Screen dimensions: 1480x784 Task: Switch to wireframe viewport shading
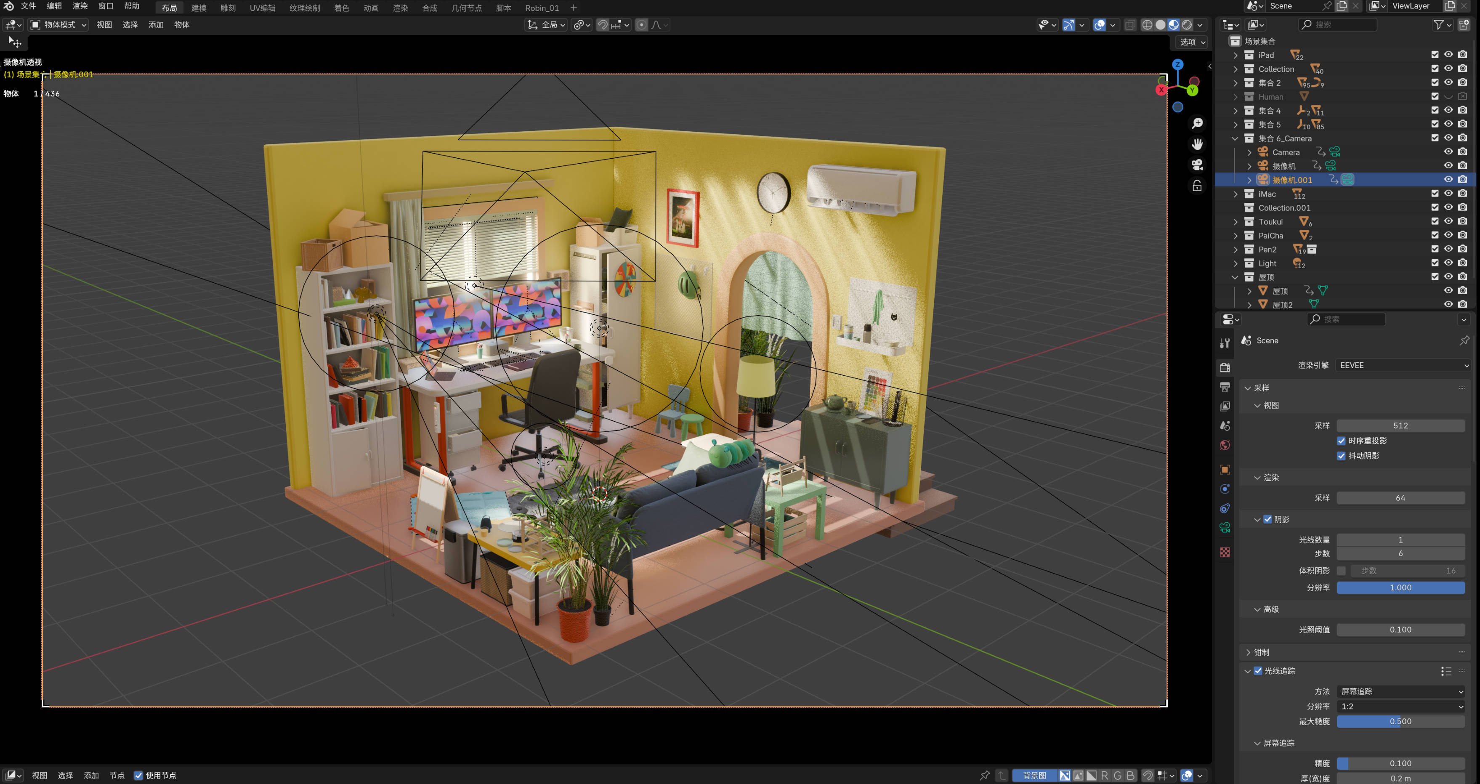point(1147,25)
